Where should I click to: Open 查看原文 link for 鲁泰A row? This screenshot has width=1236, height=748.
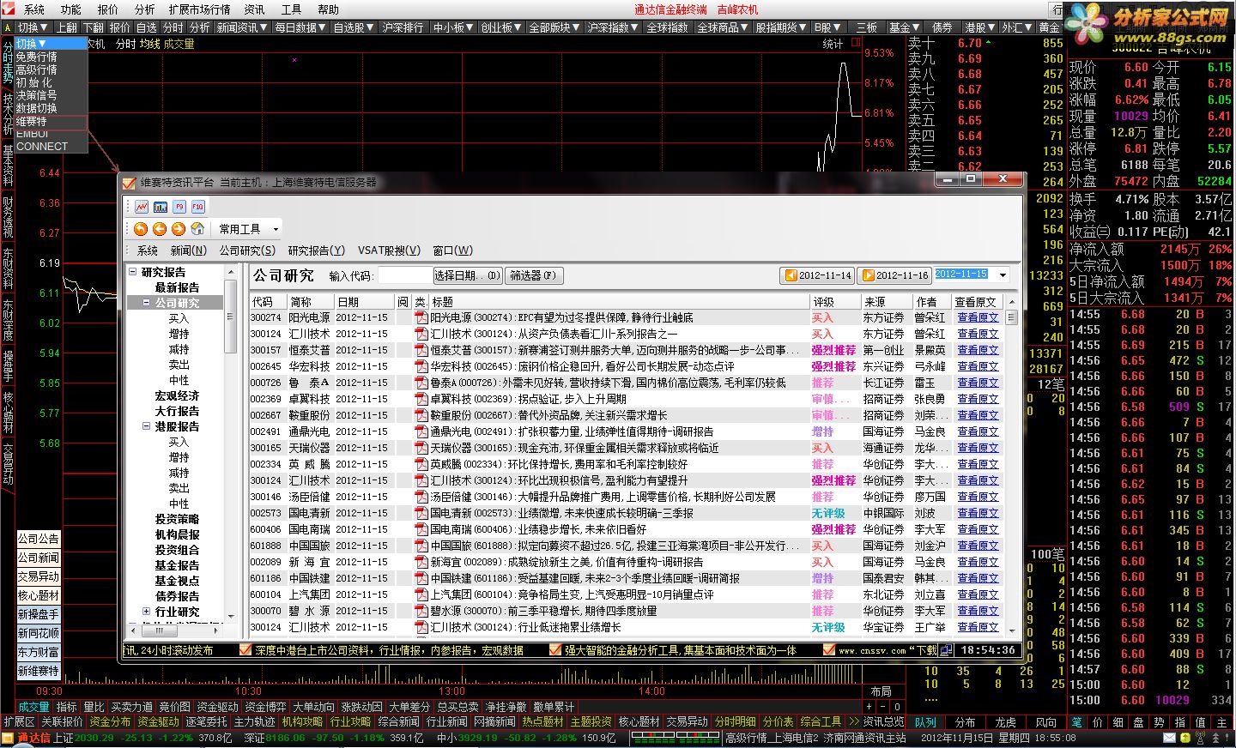(x=978, y=383)
